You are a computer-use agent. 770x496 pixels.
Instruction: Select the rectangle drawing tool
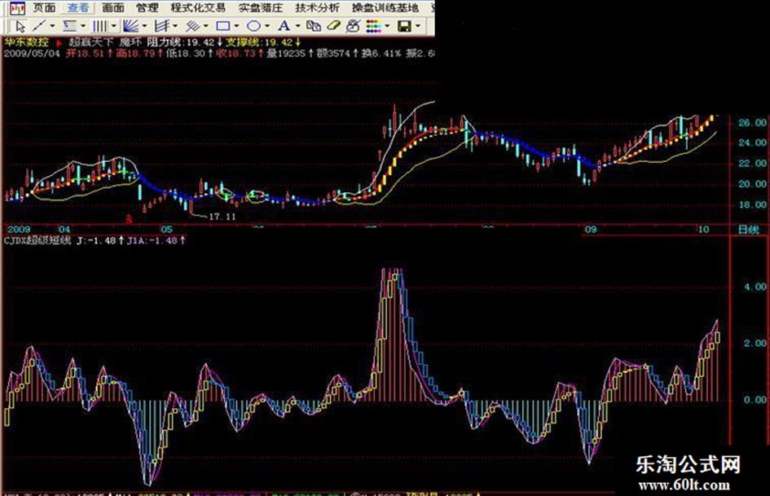[223, 26]
